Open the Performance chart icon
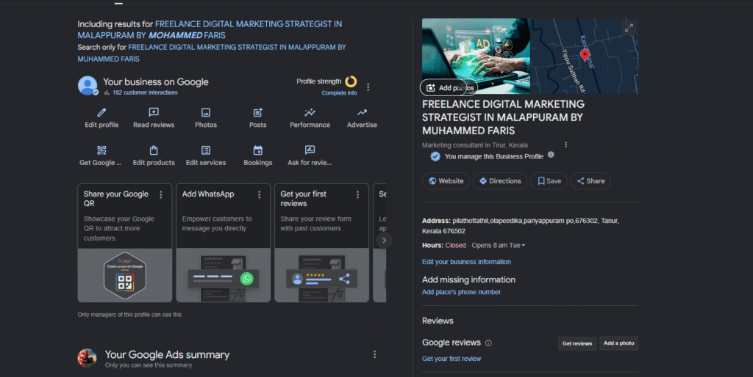This screenshot has width=753, height=377. 310,113
